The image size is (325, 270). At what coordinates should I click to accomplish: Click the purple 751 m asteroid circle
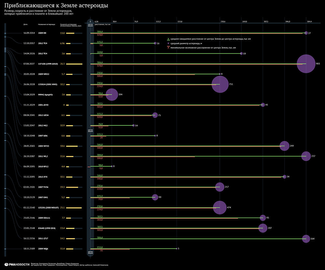click(x=220, y=84)
